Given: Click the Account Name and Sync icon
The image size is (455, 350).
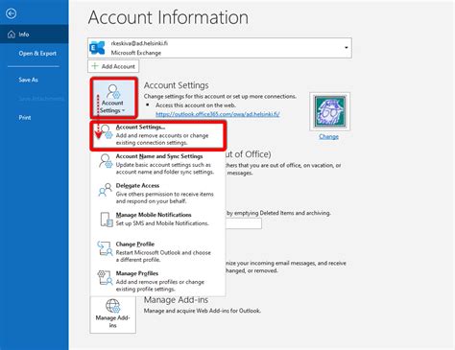Looking at the screenshot, I should 106,161.
